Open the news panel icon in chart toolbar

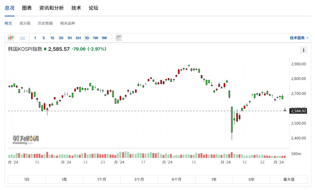(x=119, y=38)
